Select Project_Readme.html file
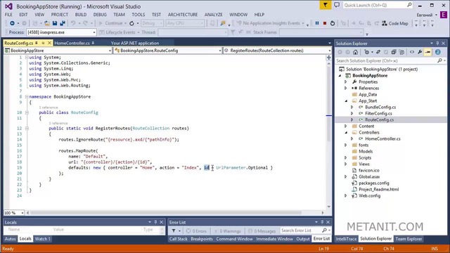This screenshot has height=253, width=450. click(x=378, y=189)
